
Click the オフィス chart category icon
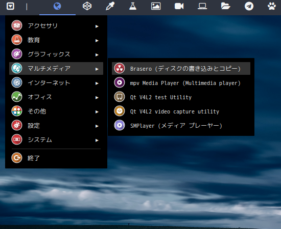pos(17,97)
